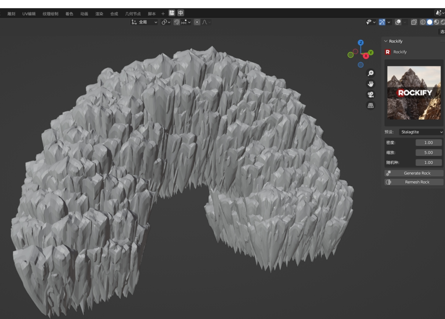This screenshot has width=445, height=319.
Task: Toggle the show overlays button
Action: [x=398, y=22]
